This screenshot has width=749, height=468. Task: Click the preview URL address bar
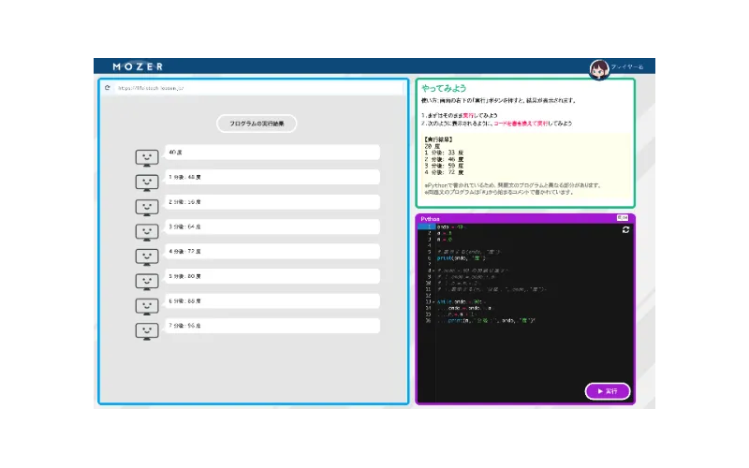[253, 88]
